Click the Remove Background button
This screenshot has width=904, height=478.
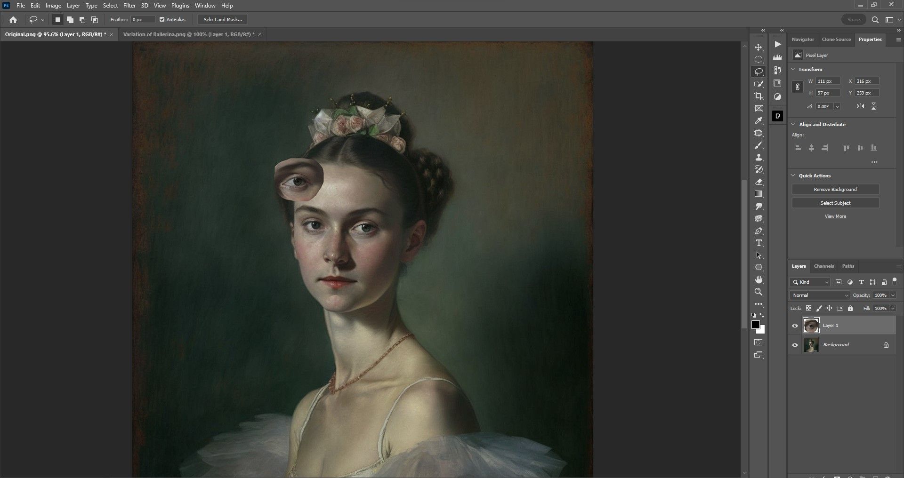point(835,189)
